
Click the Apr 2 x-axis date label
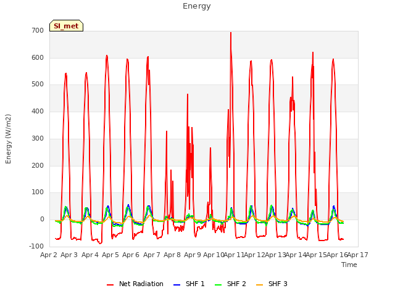point(49,255)
